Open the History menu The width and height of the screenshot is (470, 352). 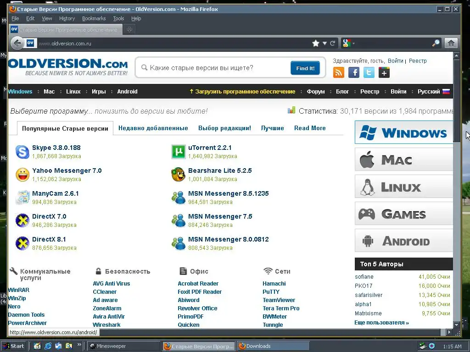pyautogui.click(x=67, y=18)
